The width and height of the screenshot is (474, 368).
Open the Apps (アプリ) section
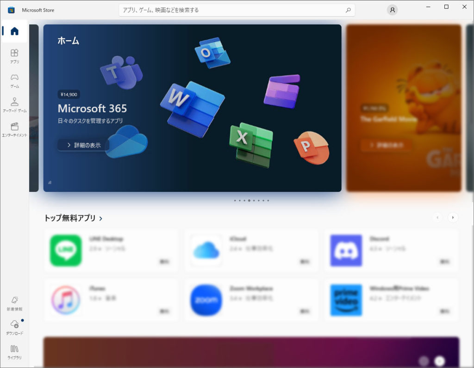[x=14, y=56]
